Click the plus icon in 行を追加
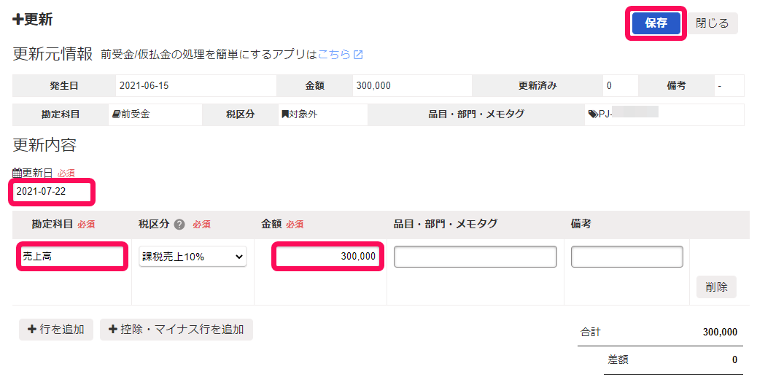Image resolution: width=757 pixels, height=385 pixels. pyautogui.click(x=32, y=330)
